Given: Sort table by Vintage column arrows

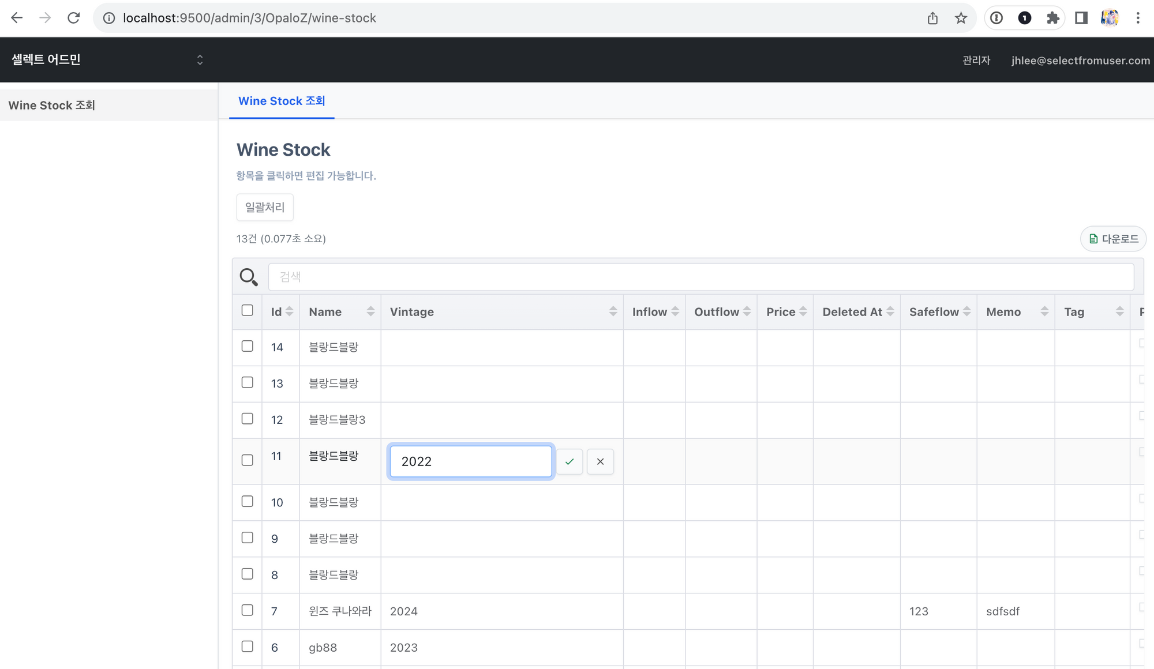Looking at the screenshot, I should click(x=613, y=311).
